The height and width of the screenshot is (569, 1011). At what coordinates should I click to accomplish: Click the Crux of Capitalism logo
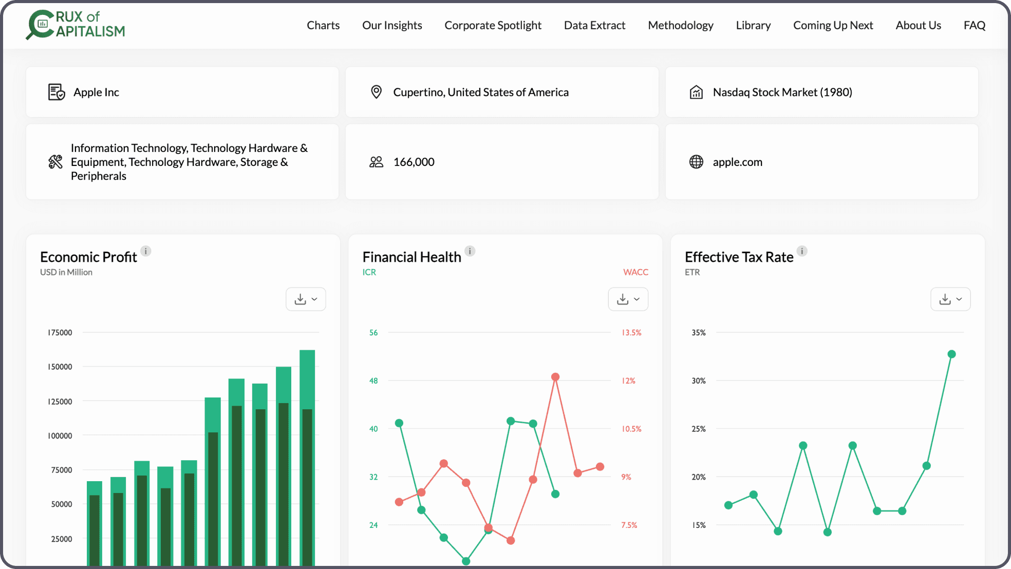click(76, 25)
